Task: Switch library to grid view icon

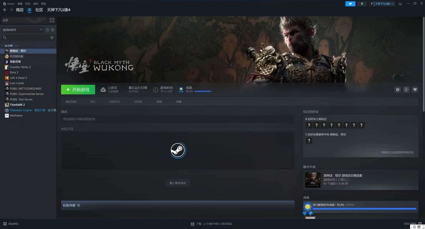Action: 52,20
